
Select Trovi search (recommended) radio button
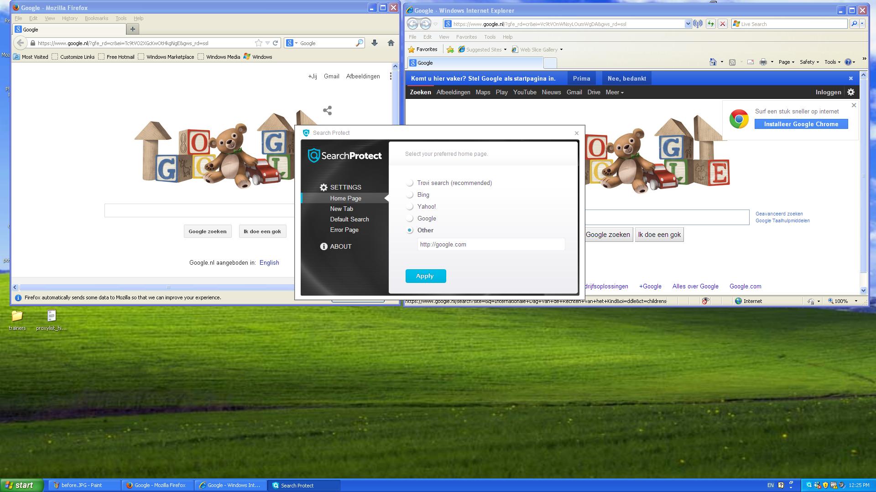click(410, 183)
